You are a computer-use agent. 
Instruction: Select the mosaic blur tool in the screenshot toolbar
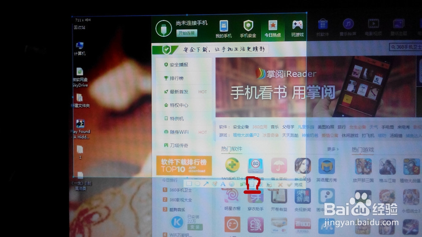click(x=231, y=184)
